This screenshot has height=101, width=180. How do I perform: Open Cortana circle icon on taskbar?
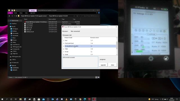tap(11, 99)
